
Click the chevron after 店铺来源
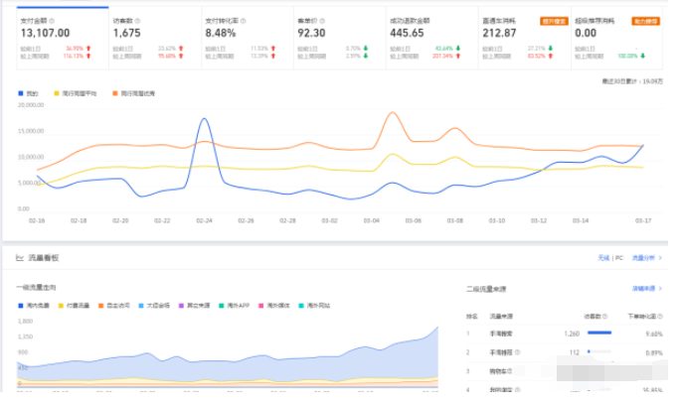pyautogui.click(x=660, y=288)
